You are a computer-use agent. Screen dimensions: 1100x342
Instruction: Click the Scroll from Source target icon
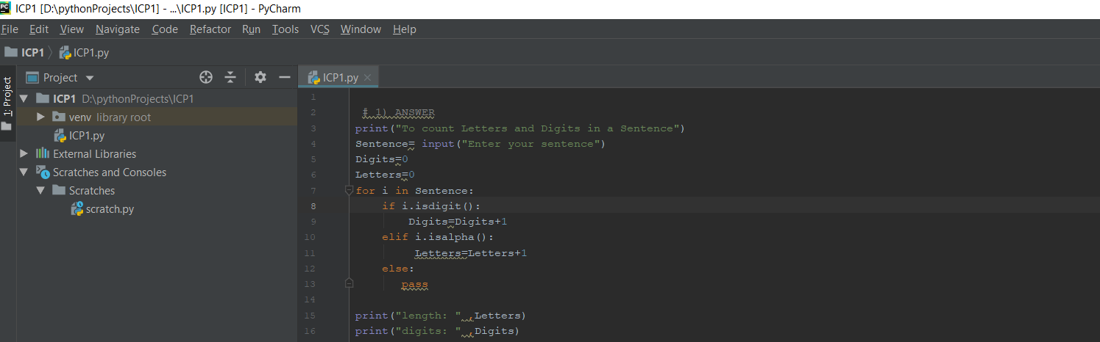click(206, 77)
